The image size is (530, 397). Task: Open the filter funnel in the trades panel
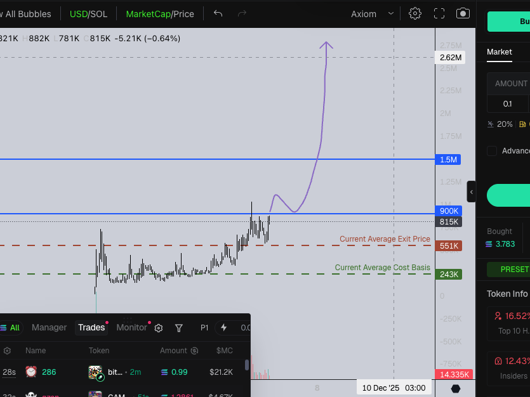click(x=178, y=328)
